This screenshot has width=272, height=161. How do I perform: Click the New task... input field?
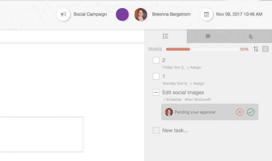tap(175, 131)
